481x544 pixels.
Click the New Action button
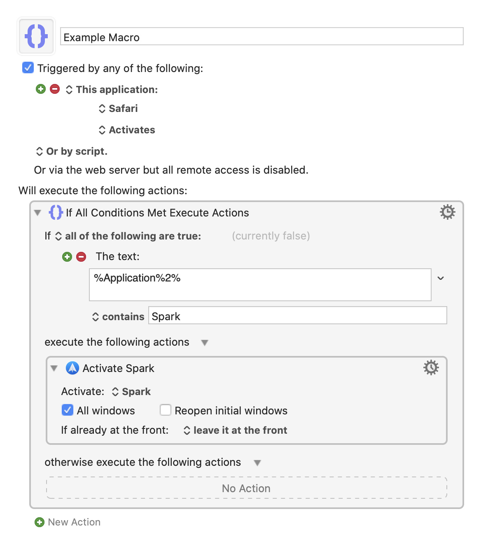coord(68,522)
